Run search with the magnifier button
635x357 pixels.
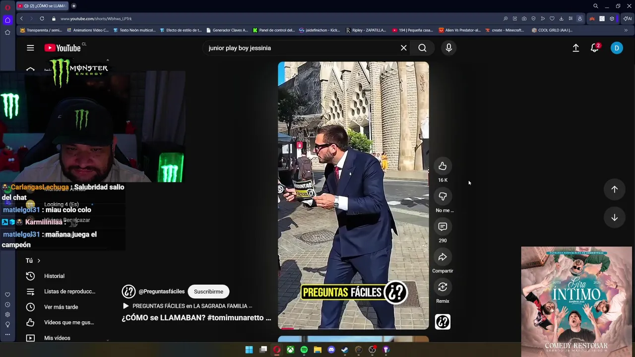422,48
